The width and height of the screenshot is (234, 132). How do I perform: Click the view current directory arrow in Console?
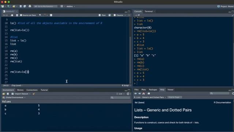(139, 15)
